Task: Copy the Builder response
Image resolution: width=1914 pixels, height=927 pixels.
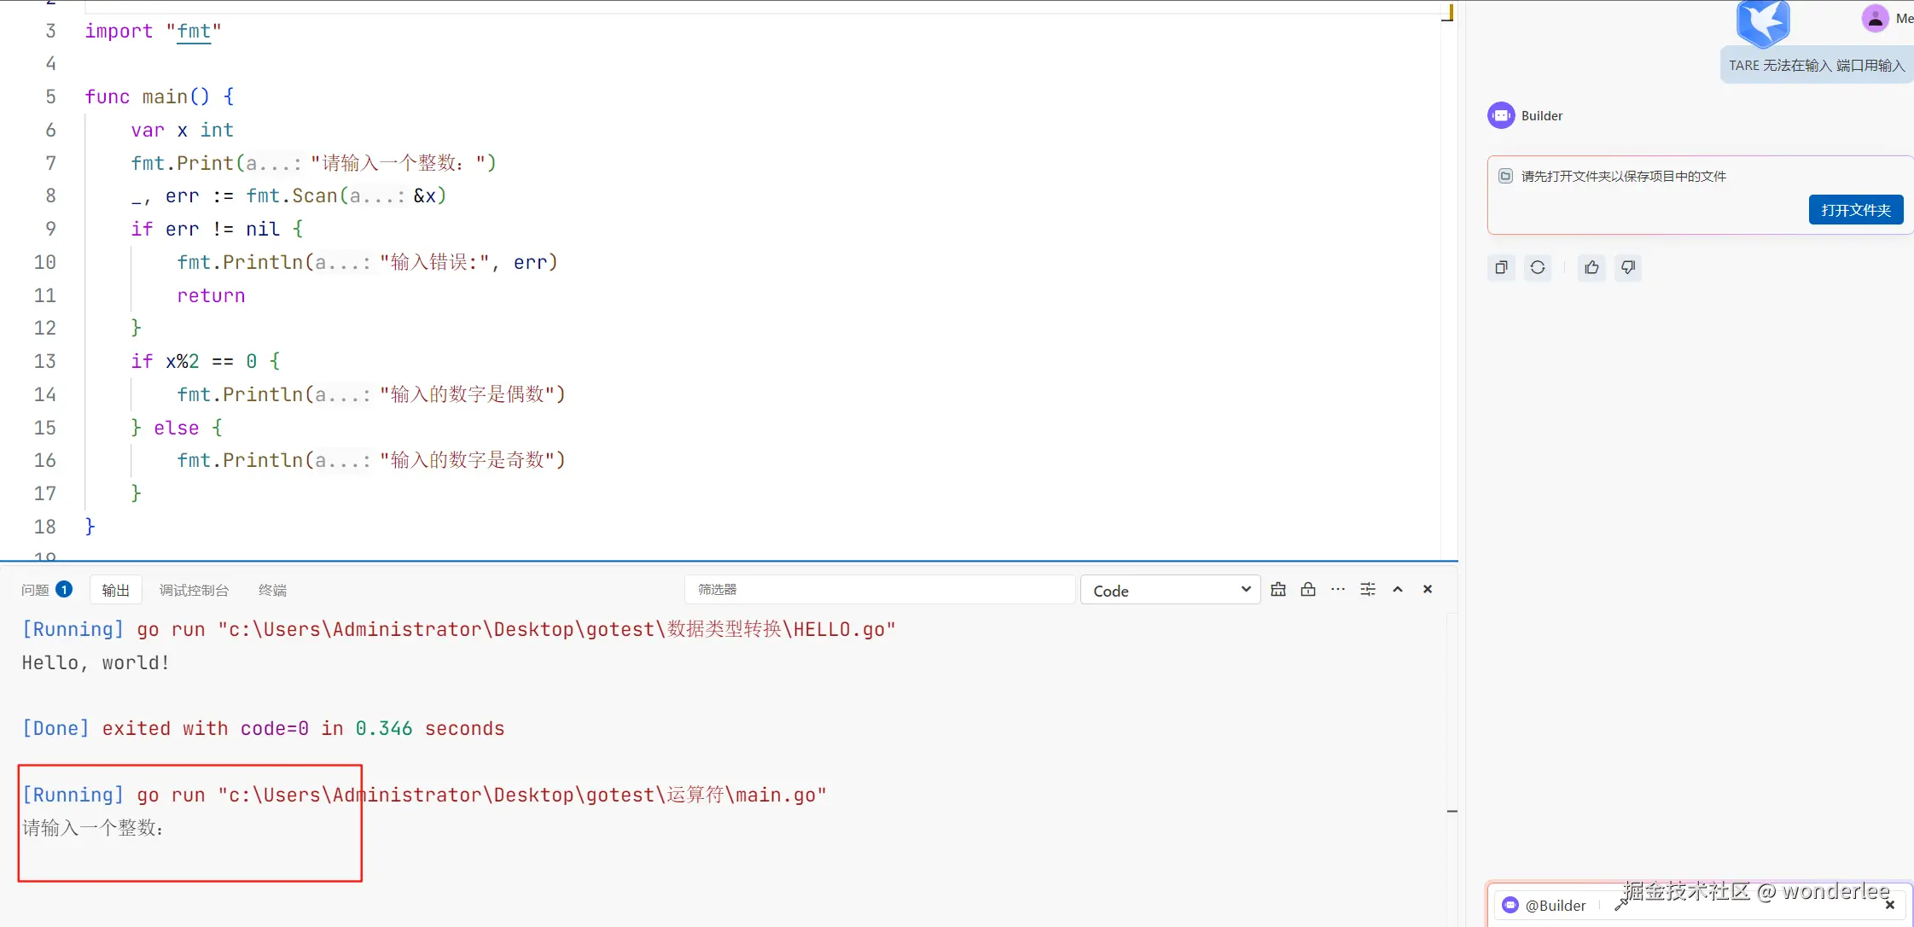Action: tap(1501, 268)
